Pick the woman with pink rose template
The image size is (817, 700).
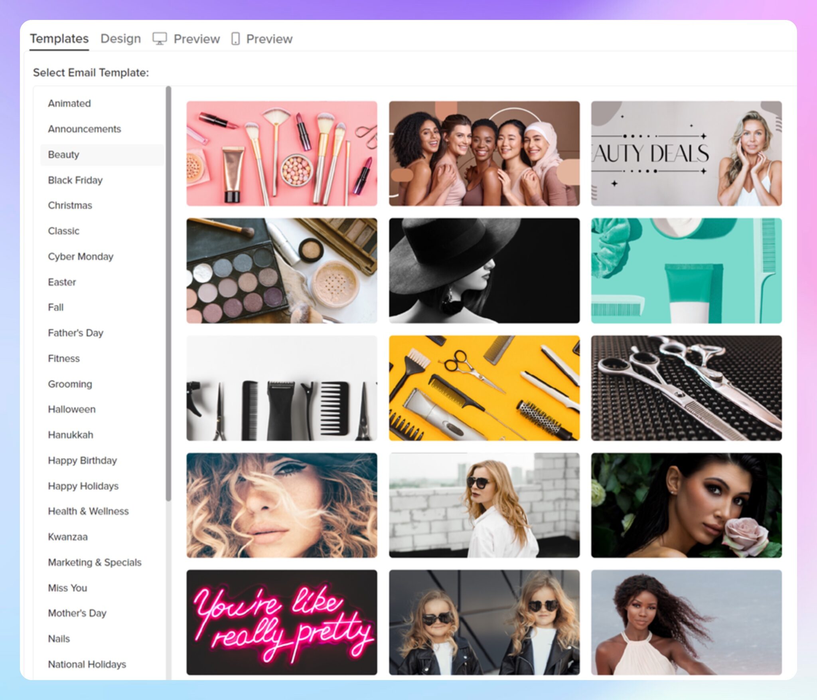coord(686,505)
